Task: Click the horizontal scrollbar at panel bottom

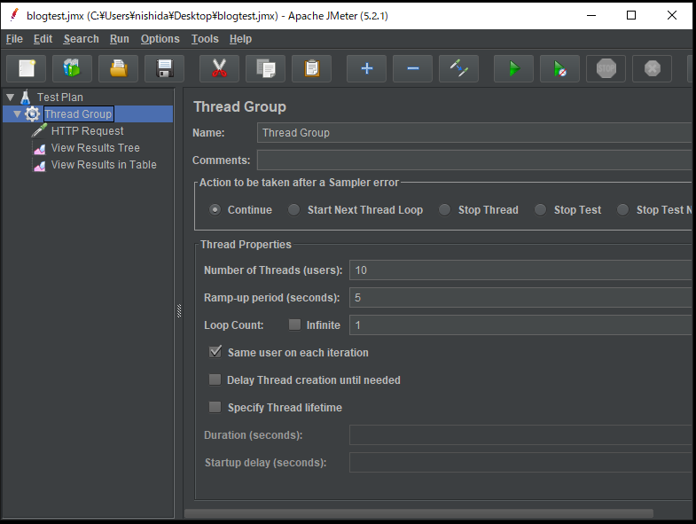Action: pyautogui.click(x=418, y=513)
